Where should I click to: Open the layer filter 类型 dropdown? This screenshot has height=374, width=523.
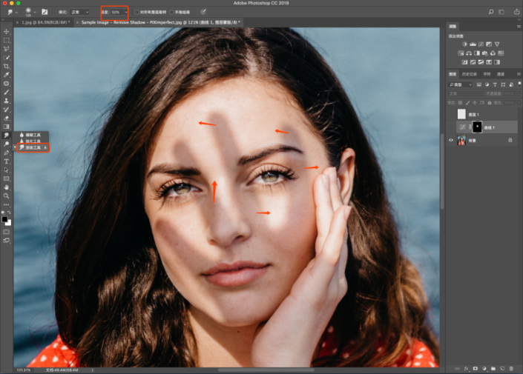tap(462, 84)
